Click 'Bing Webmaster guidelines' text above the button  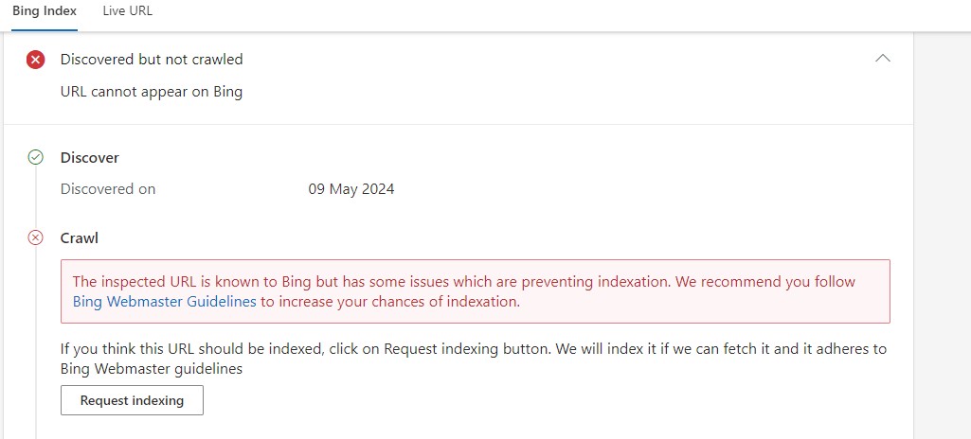[x=152, y=369]
